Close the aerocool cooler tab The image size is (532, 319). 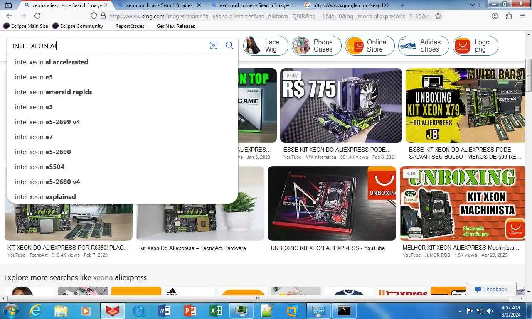point(292,5)
